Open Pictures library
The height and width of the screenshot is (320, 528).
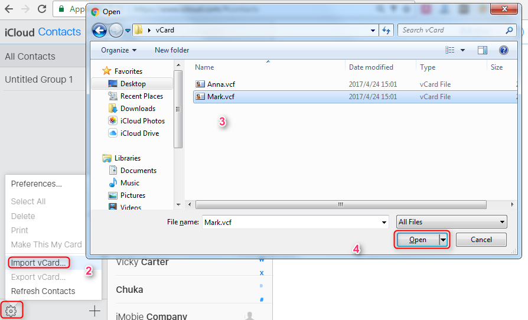click(x=133, y=195)
